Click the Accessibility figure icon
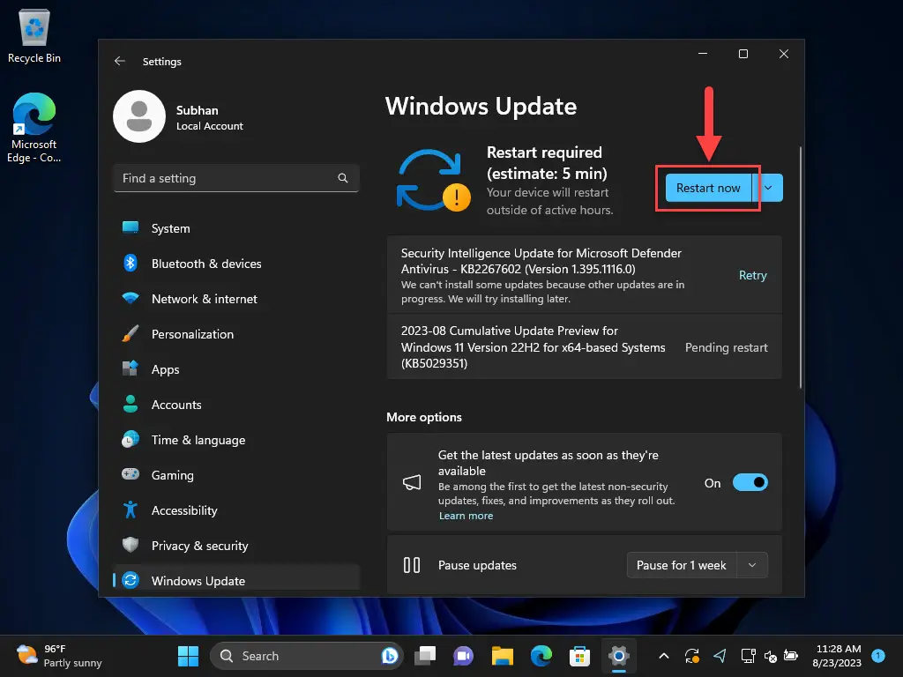Viewport: 903px width, 677px height. point(131,510)
